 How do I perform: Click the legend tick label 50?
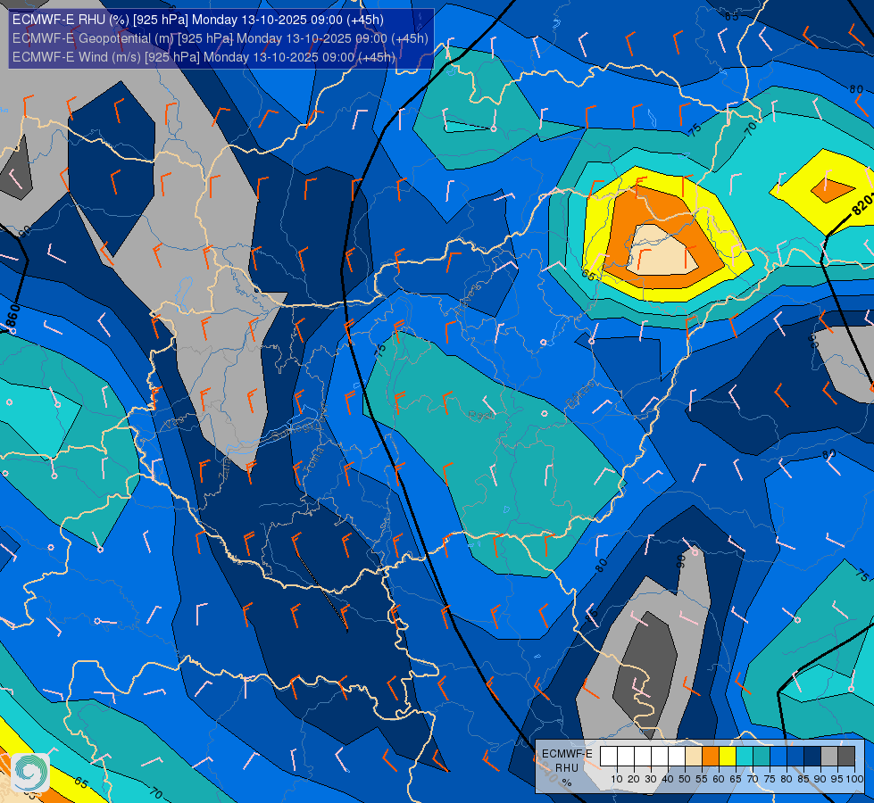[x=685, y=779]
